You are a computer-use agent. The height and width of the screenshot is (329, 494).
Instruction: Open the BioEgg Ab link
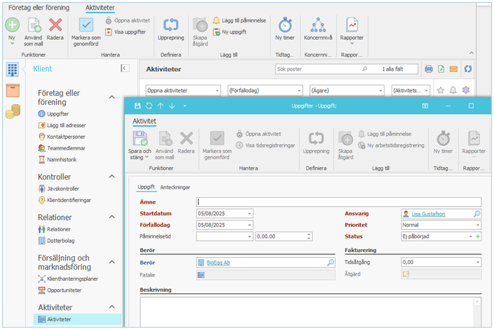[x=218, y=263]
